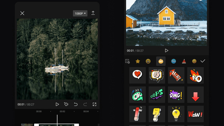
Task: Open the 1080P resolution dropdown
Action: [x=80, y=14]
